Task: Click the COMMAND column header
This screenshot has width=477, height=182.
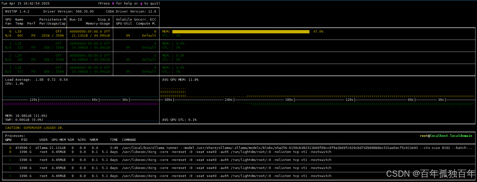Action: [x=129, y=140]
